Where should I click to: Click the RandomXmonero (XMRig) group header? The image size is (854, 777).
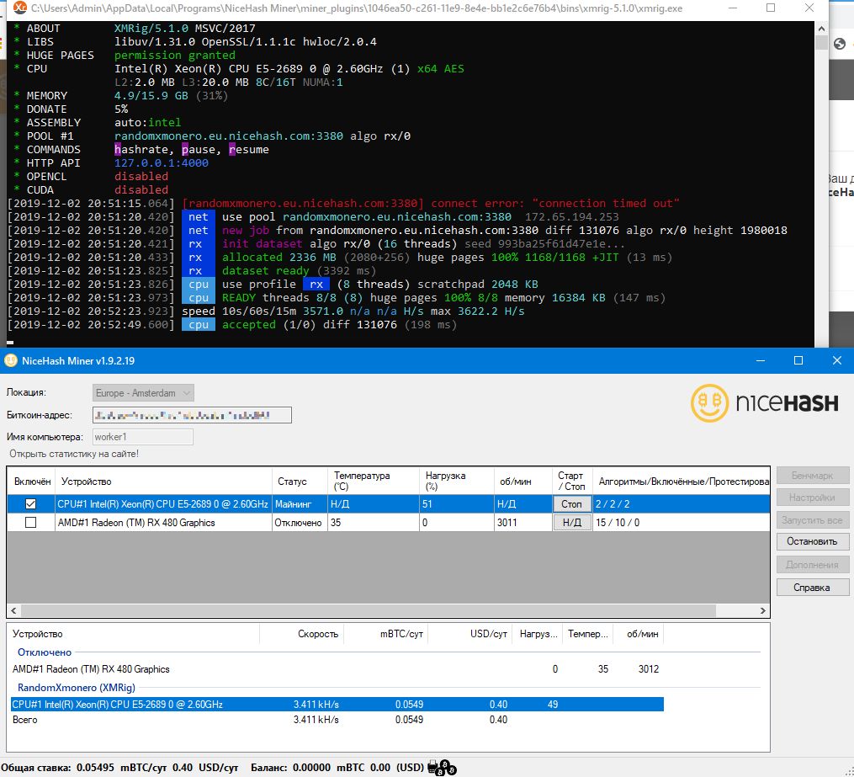tap(77, 688)
